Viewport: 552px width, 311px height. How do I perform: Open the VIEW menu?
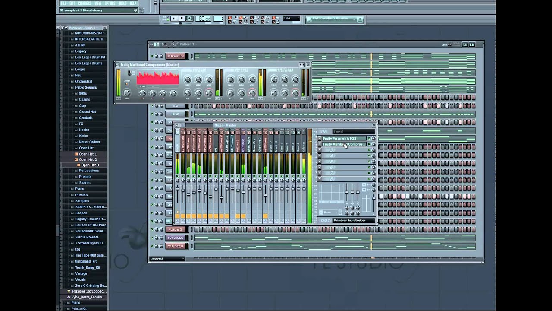click(98, 3)
